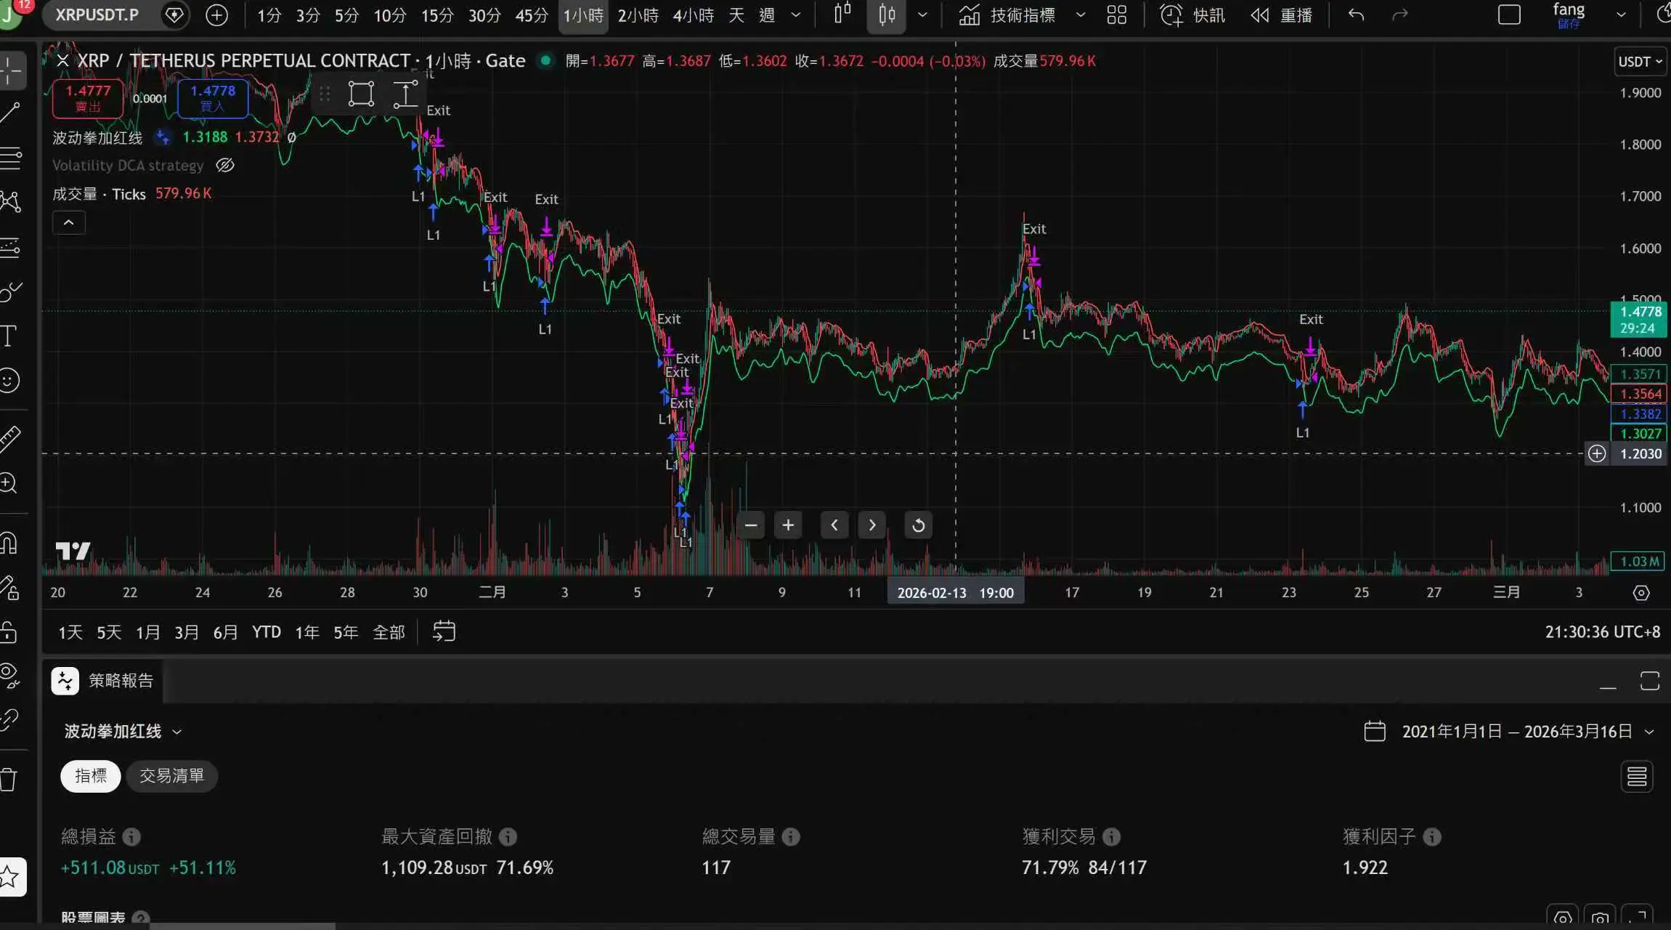The height and width of the screenshot is (930, 1671).
Task: Select the 6月 date range
Action: click(225, 632)
